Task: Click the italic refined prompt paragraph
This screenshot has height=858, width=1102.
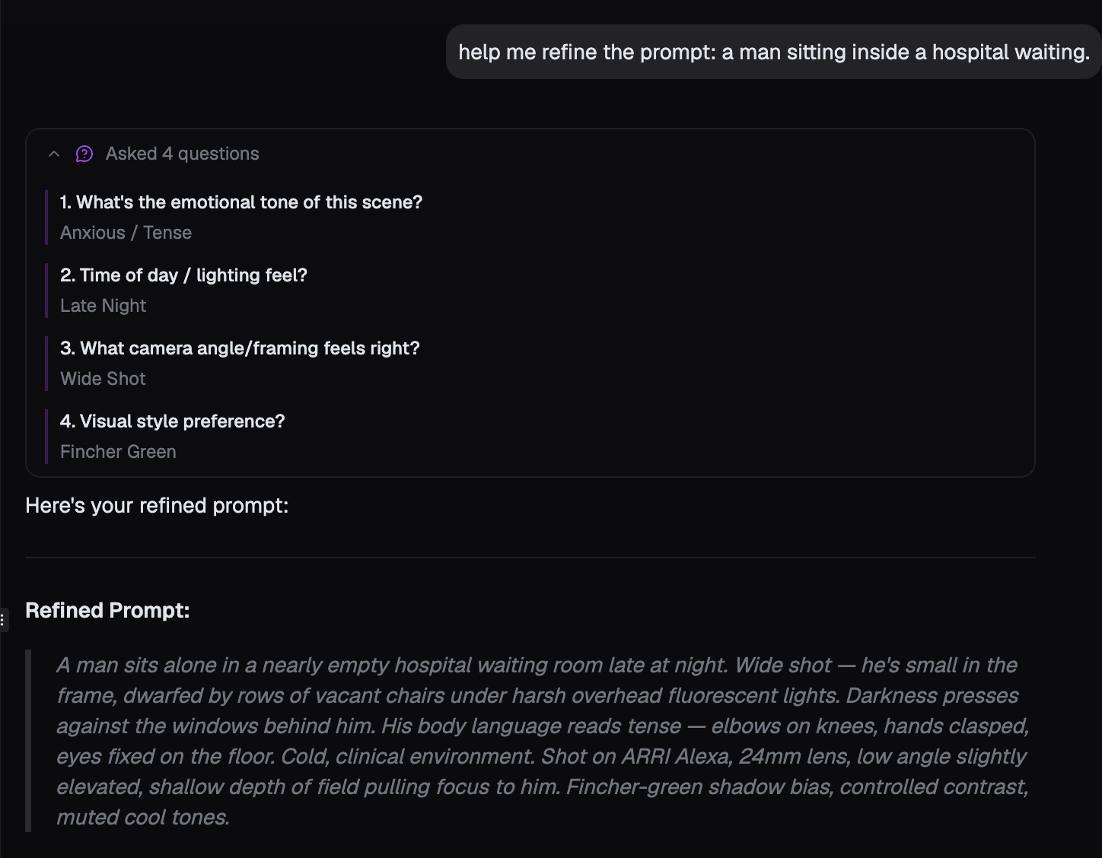Action: [542, 741]
